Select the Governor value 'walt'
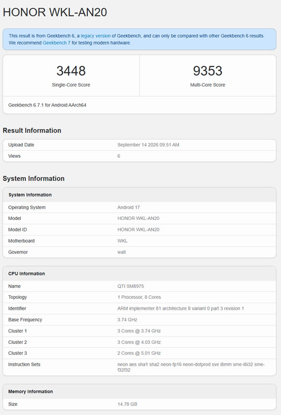The image size is (281, 415). click(x=122, y=252)
